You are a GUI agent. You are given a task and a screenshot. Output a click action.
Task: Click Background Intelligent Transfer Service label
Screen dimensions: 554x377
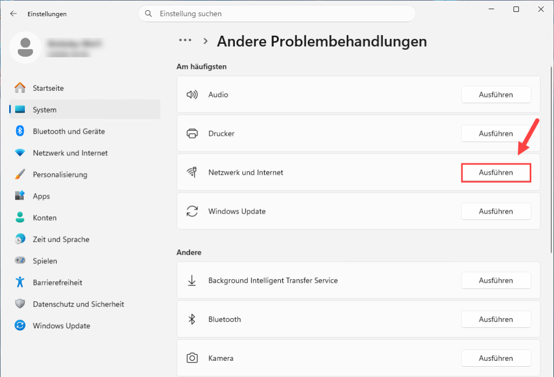[x=273, y=280]
